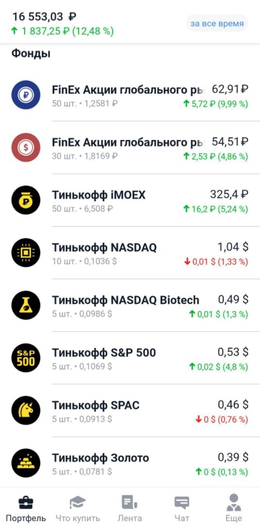Tap the blue ruble FinEx fund icon

26,95
